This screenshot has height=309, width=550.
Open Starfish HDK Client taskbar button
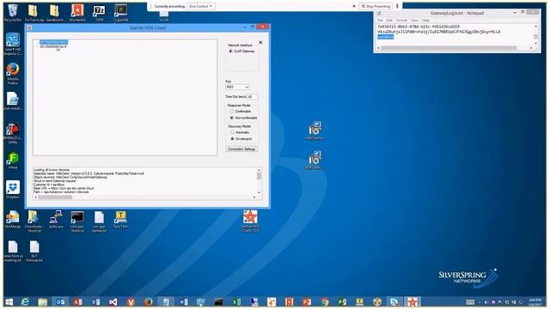(412, 301)
